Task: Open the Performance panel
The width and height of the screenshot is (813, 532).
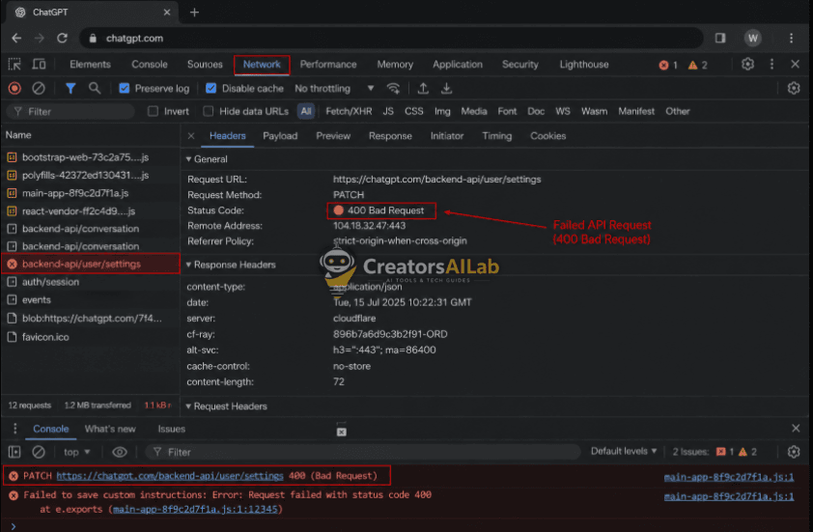Action: pyautogui.click(x=328, y=65)
